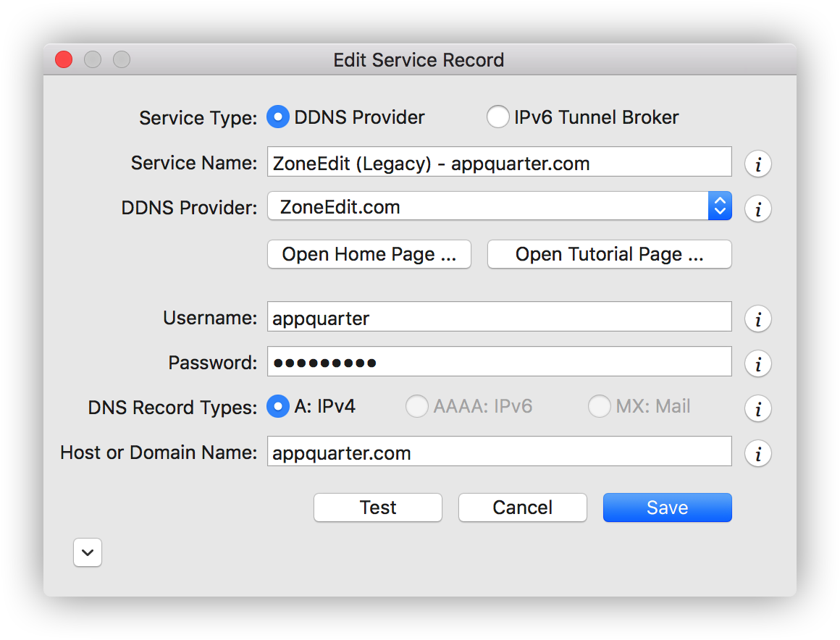The width and height of the screenshot is (840, 640).
Task: Click the Open Home Page button
Action: point(369,255)
